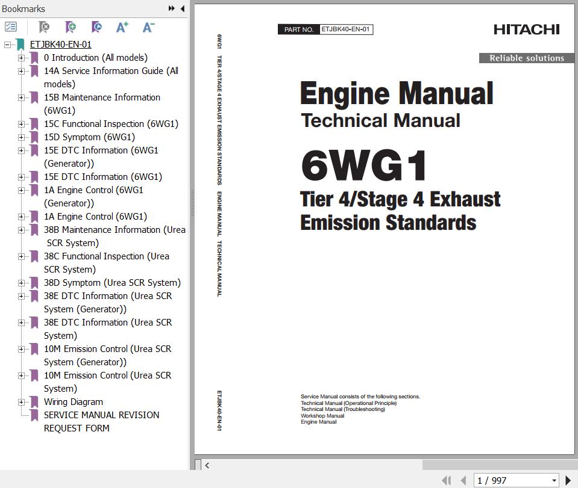The height and width of the screenshot is (488, 578).
Task: Click bookmark icon beside SERVICE MANUAL REVISION REQUEST FORM
Action: (x=34, y=415)
